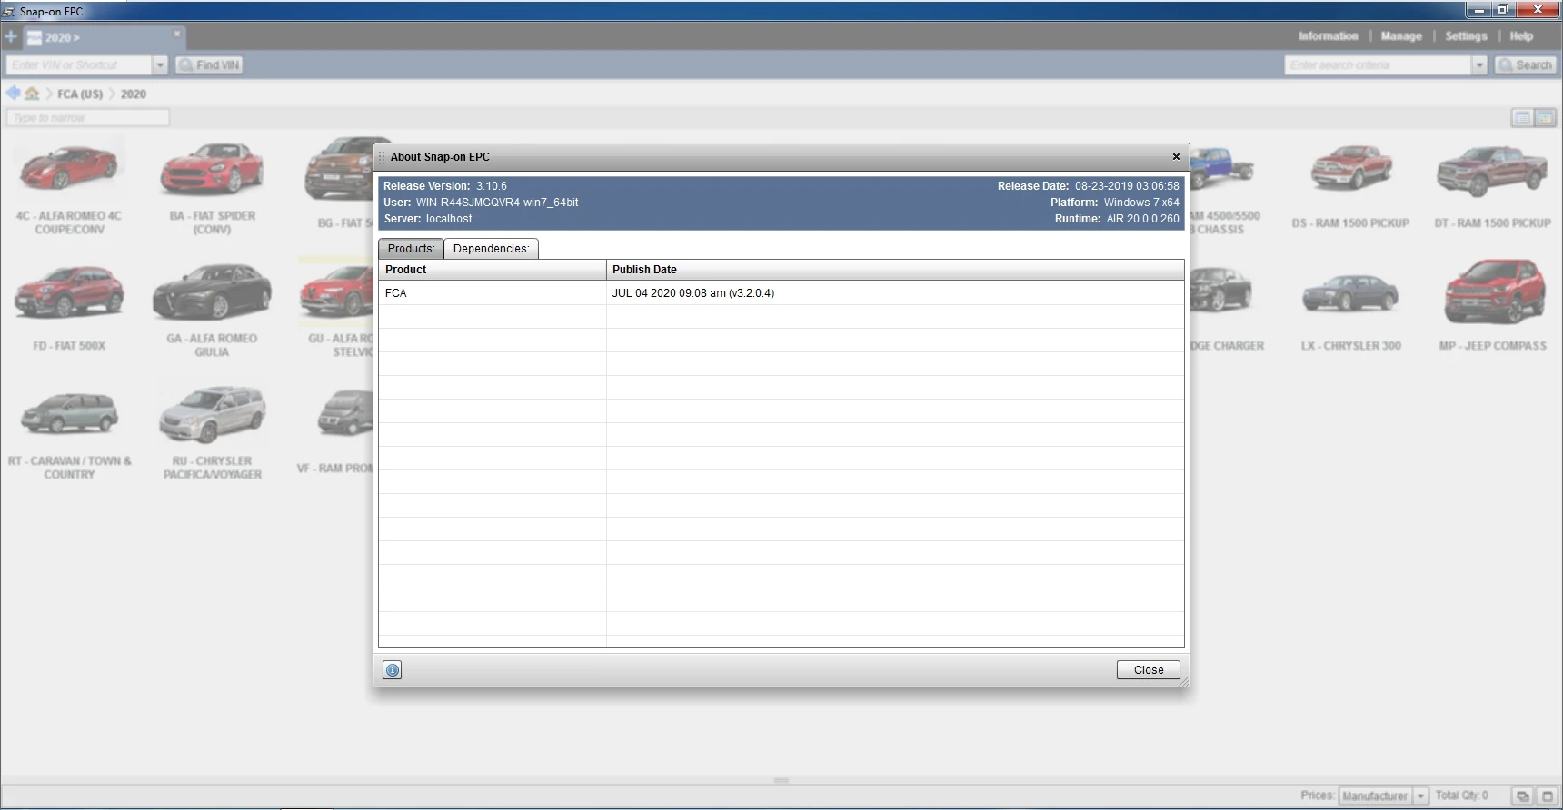Open the Help menu
This screenshot has height=810, width=1563.
1521,36
